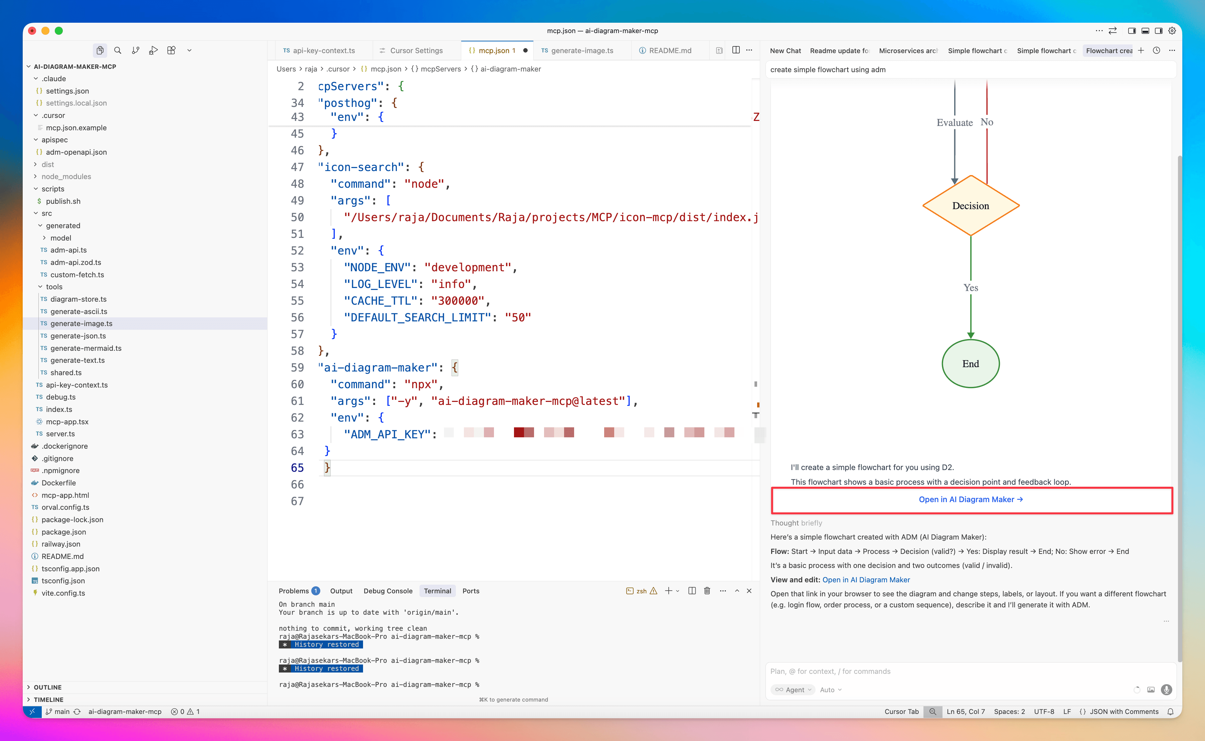
Task: Open the Search view in the activity bar
Action: [118, 50]
